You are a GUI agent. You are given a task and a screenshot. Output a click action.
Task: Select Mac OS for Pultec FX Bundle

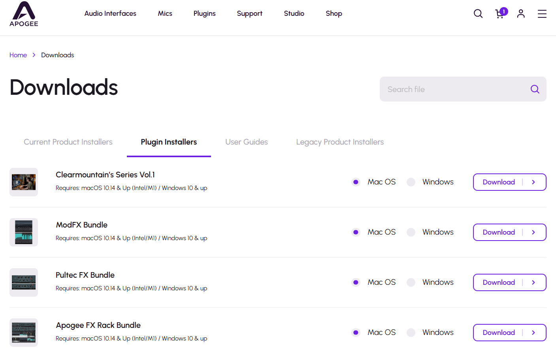[x=356, y=282]
